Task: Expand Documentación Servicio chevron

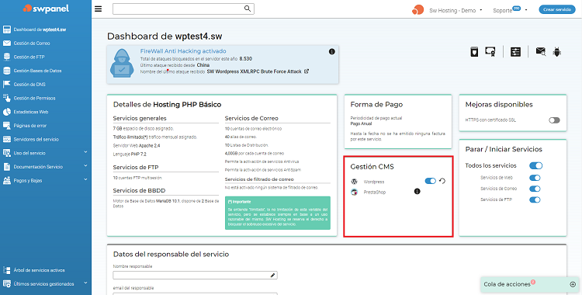Action: (x=85, y=166)
